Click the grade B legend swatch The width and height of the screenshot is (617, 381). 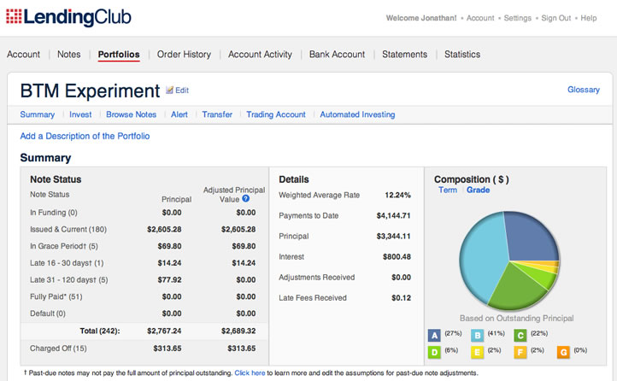[x=476, y=335]
